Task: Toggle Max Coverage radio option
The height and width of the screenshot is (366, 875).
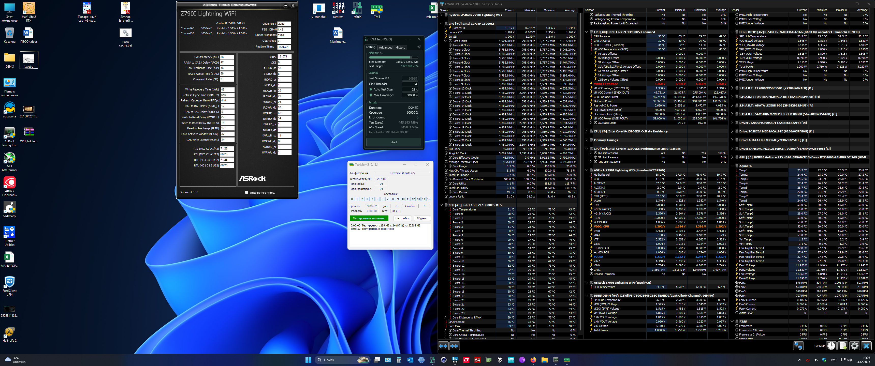Action: [371, 95]
